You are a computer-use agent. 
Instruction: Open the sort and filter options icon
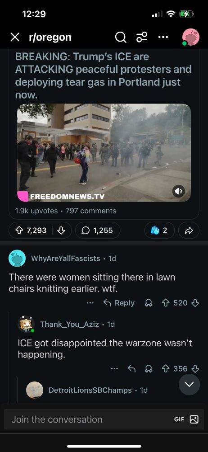(x=142, y=37)
